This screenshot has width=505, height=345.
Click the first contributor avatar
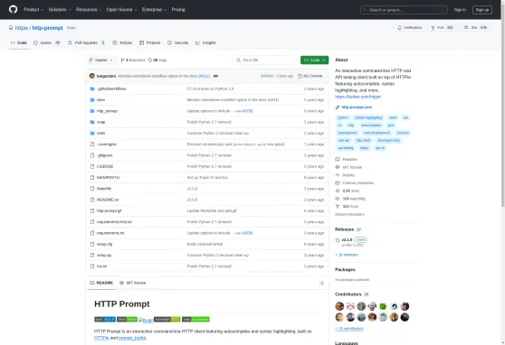(339, 306)
